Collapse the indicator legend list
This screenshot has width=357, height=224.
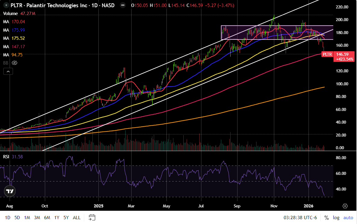coord(8,71)
